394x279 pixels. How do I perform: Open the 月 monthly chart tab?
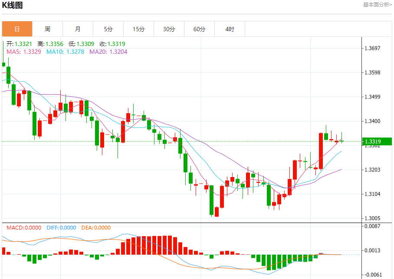pyautogui.click(x=78, y=29)
